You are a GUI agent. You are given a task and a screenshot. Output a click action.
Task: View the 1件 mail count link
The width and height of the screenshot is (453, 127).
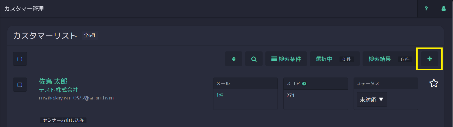220,95
